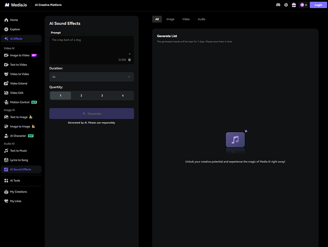Select quantity 1 option
328x247 pixels.
60,96
